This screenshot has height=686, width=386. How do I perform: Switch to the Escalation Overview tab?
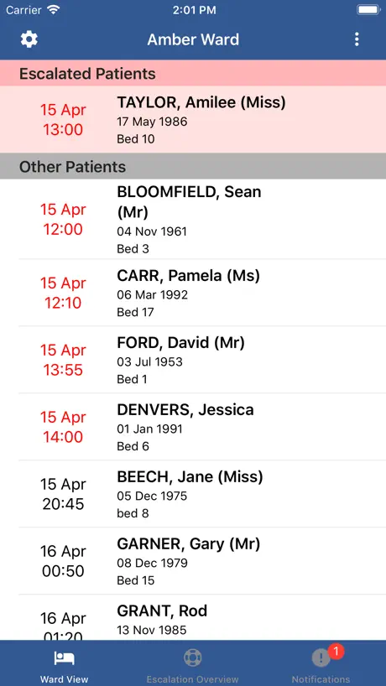pyautogui.click(x=192, y=663)
